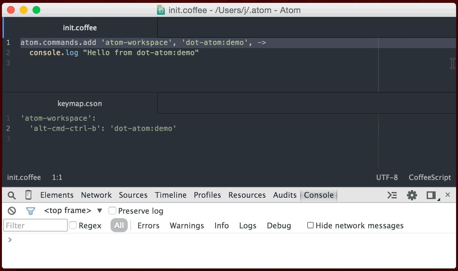Open the Timeline panel tab

(x=171, y=195)
